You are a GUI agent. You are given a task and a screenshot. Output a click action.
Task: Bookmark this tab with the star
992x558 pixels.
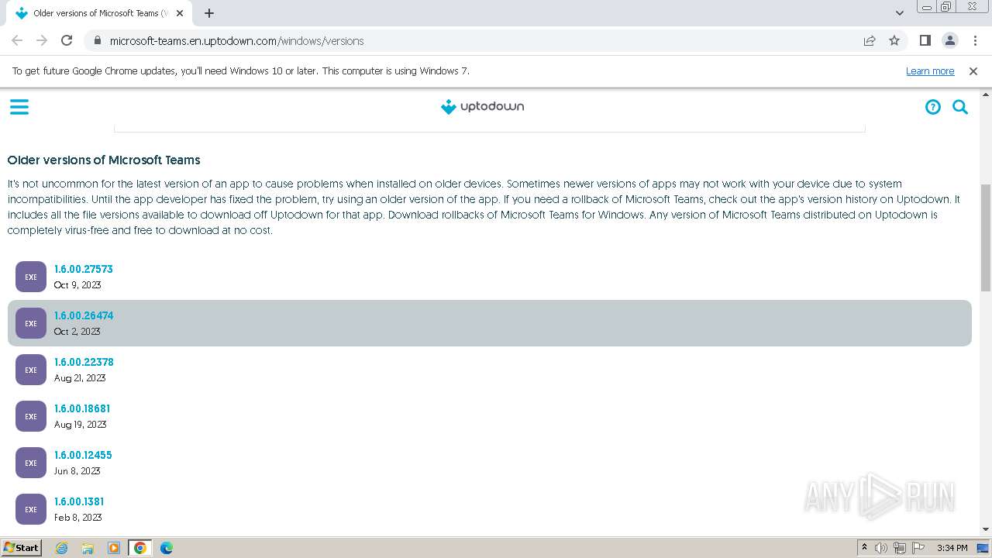point(894,40)
